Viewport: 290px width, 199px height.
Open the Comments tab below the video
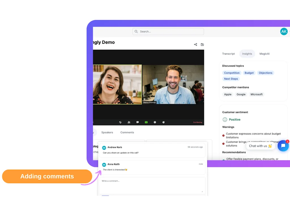pyautogui.click(x=127, y=132)
